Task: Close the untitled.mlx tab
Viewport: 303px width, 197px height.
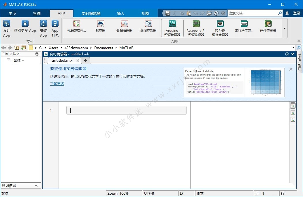Action: [x=78, y=61]
